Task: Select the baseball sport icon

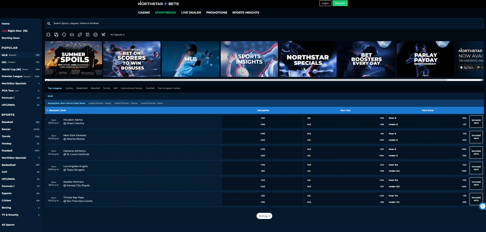Action: tap(48, 35)
